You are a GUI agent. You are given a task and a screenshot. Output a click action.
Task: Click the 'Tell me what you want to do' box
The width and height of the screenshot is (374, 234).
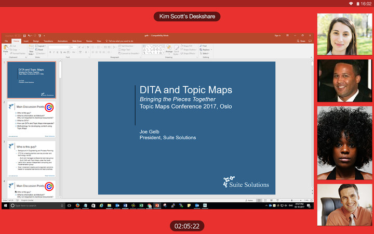(x=121, y=41)
